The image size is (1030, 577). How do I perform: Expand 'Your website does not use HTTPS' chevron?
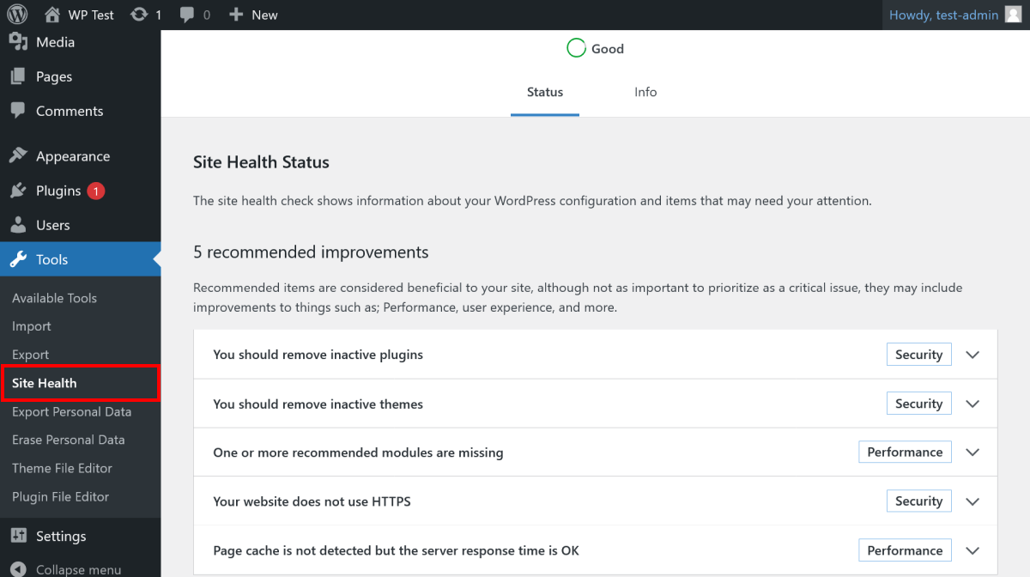click(x=972, y=501)
